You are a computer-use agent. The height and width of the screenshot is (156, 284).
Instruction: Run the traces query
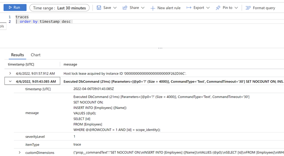tap(15, 8)
